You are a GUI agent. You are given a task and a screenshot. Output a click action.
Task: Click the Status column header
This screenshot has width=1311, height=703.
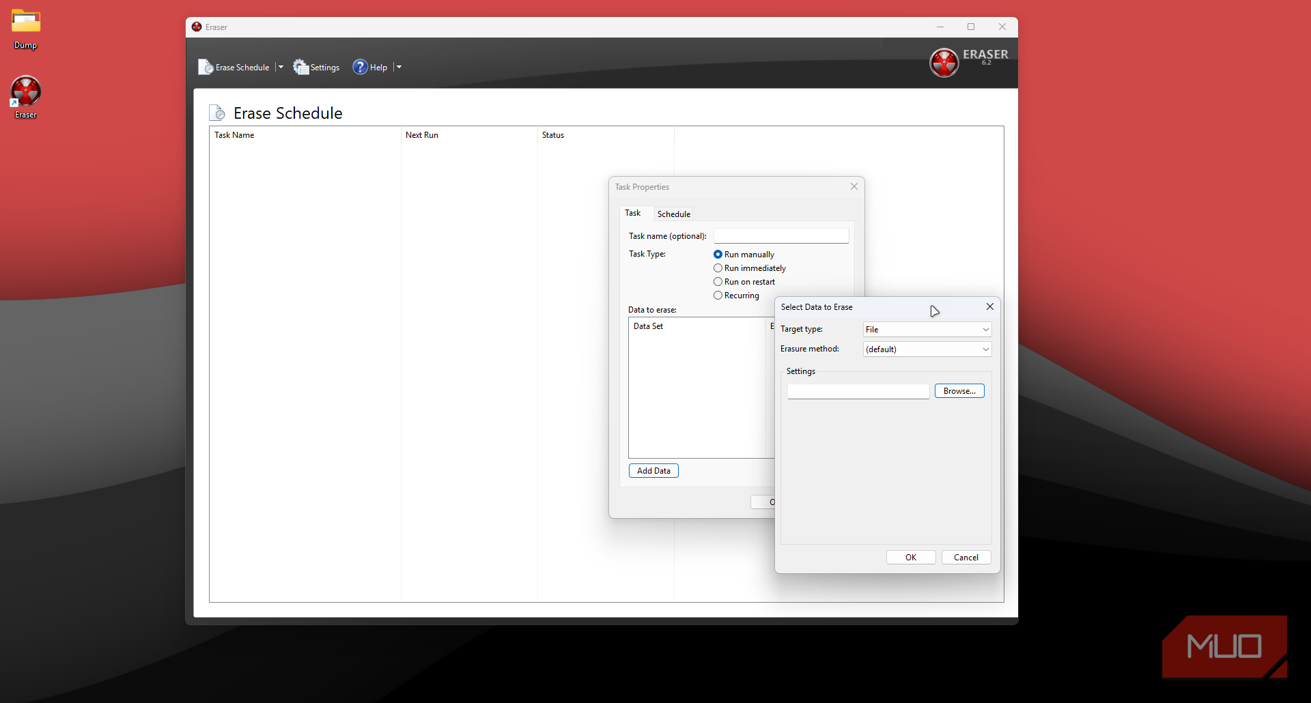click(606, 135)
